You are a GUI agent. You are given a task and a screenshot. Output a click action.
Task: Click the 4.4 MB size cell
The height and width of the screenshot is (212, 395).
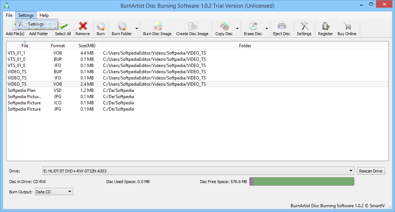coord(87,53)
